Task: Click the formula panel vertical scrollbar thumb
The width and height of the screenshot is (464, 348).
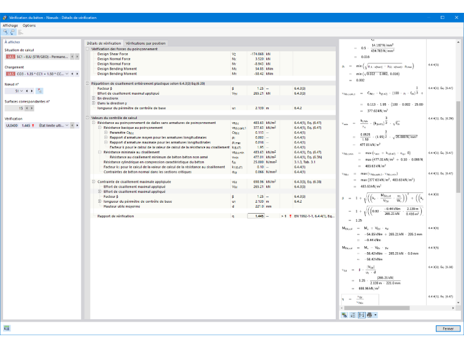Action: [459, 147]
